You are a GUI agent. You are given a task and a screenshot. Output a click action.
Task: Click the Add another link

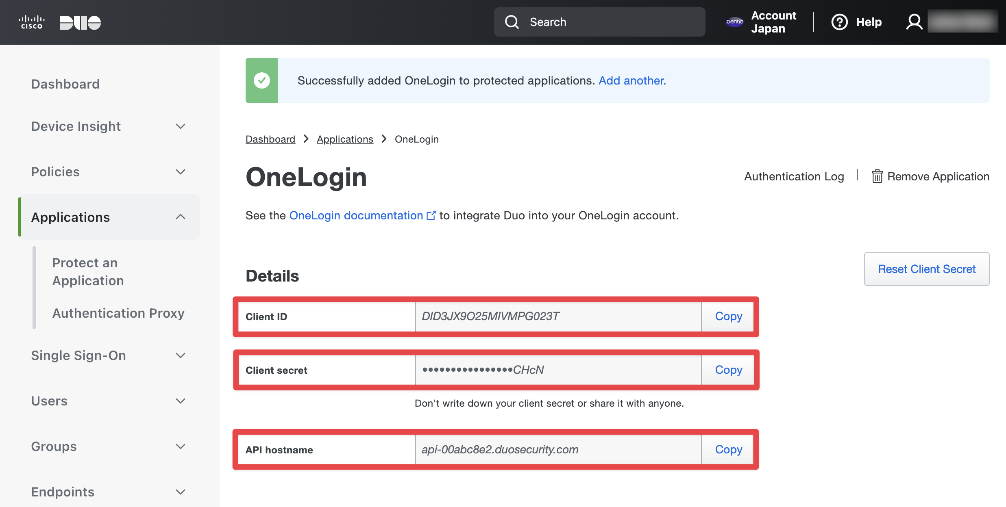point(632,80)
